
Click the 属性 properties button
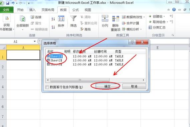[36, 23]
